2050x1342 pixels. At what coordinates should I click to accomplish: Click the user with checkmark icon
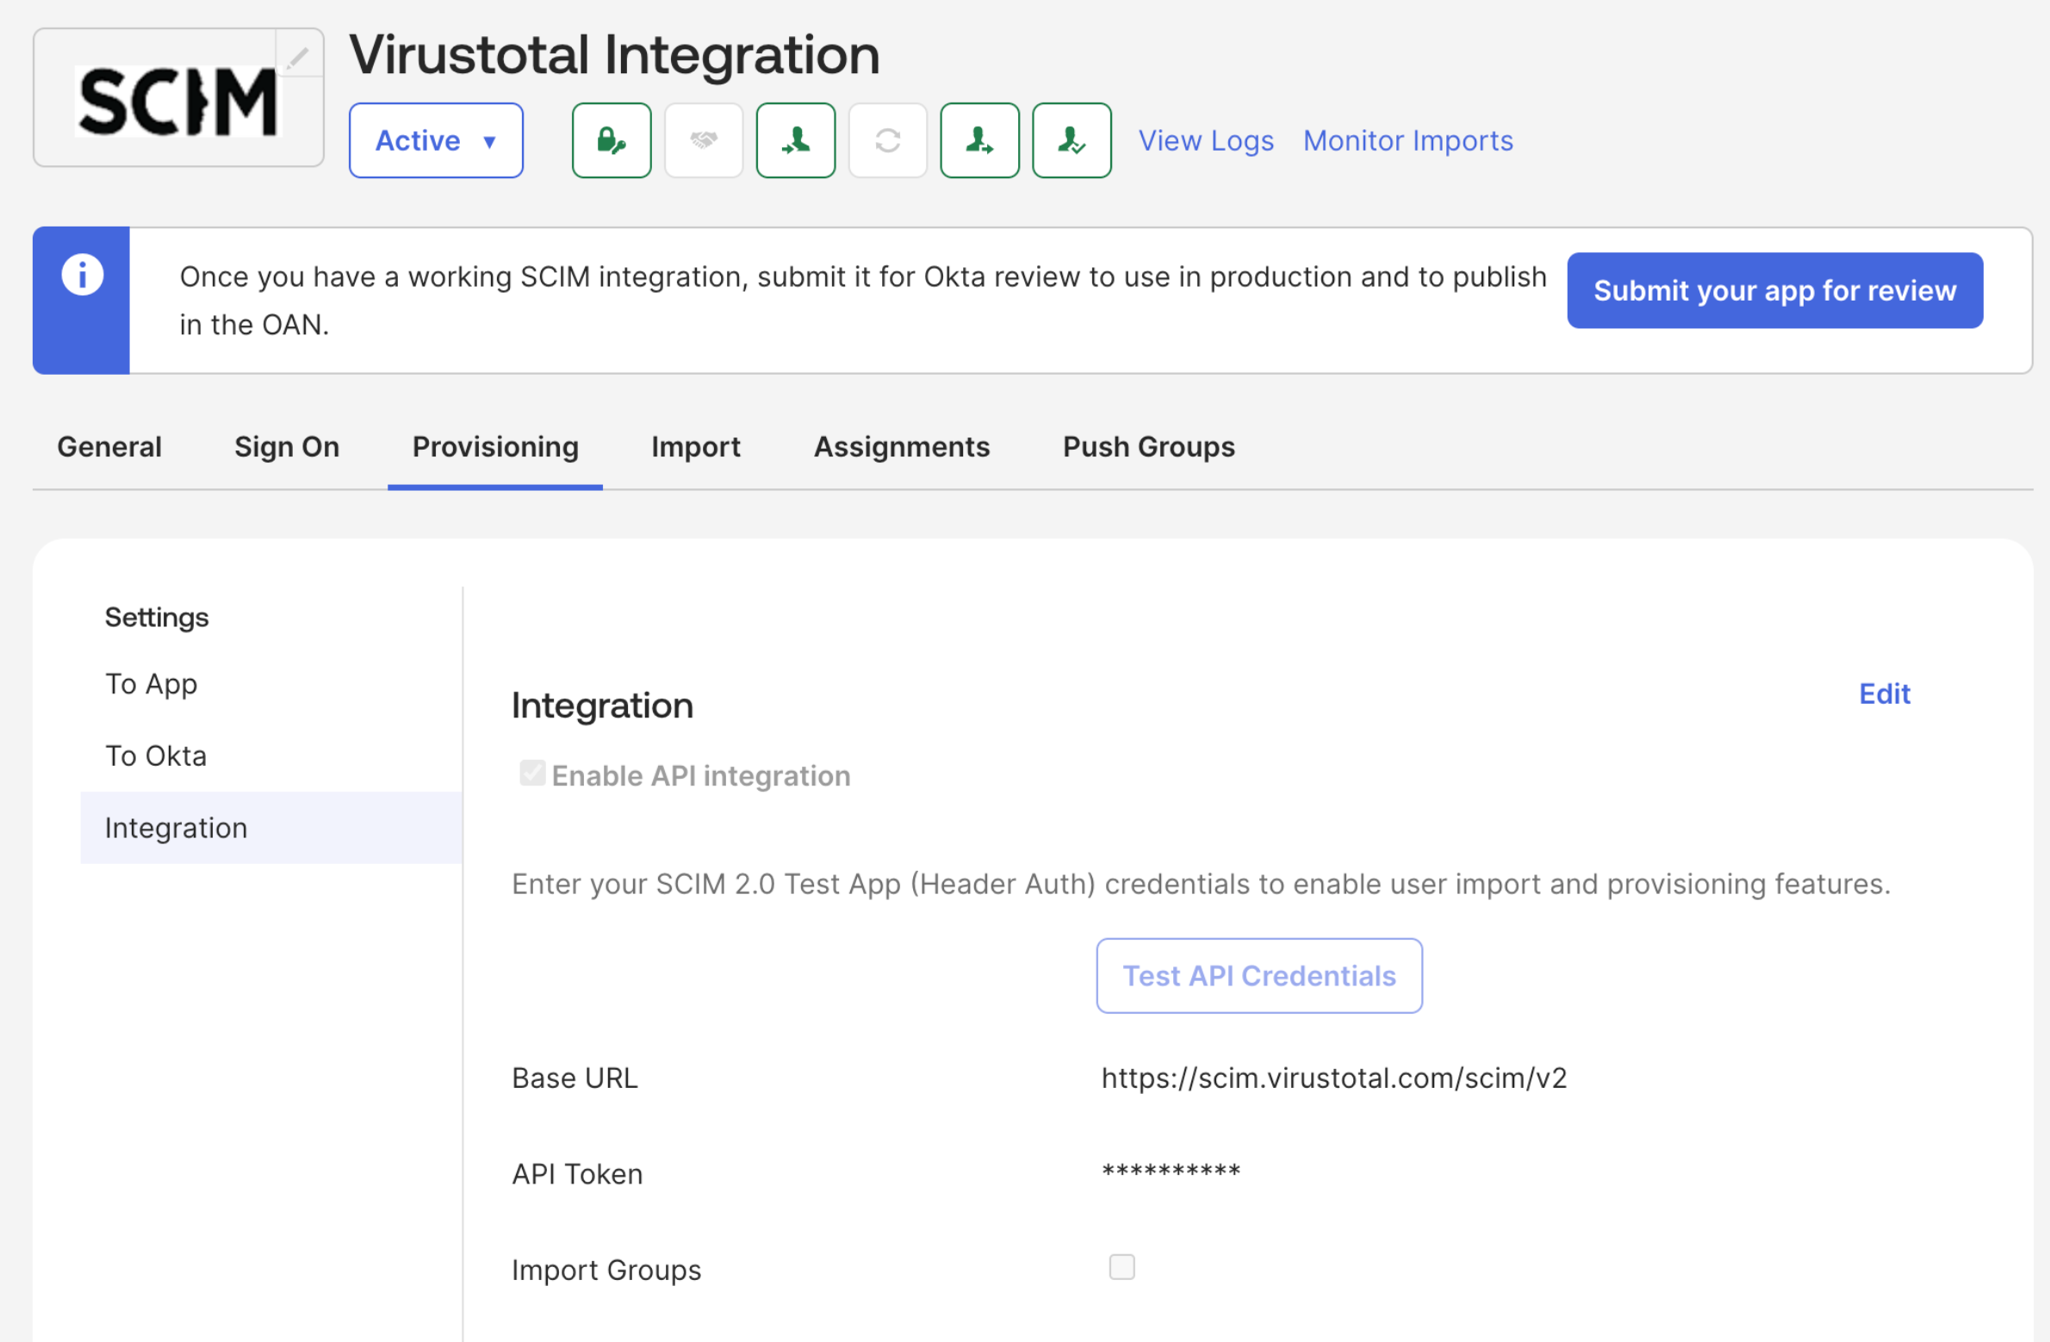1071,140
